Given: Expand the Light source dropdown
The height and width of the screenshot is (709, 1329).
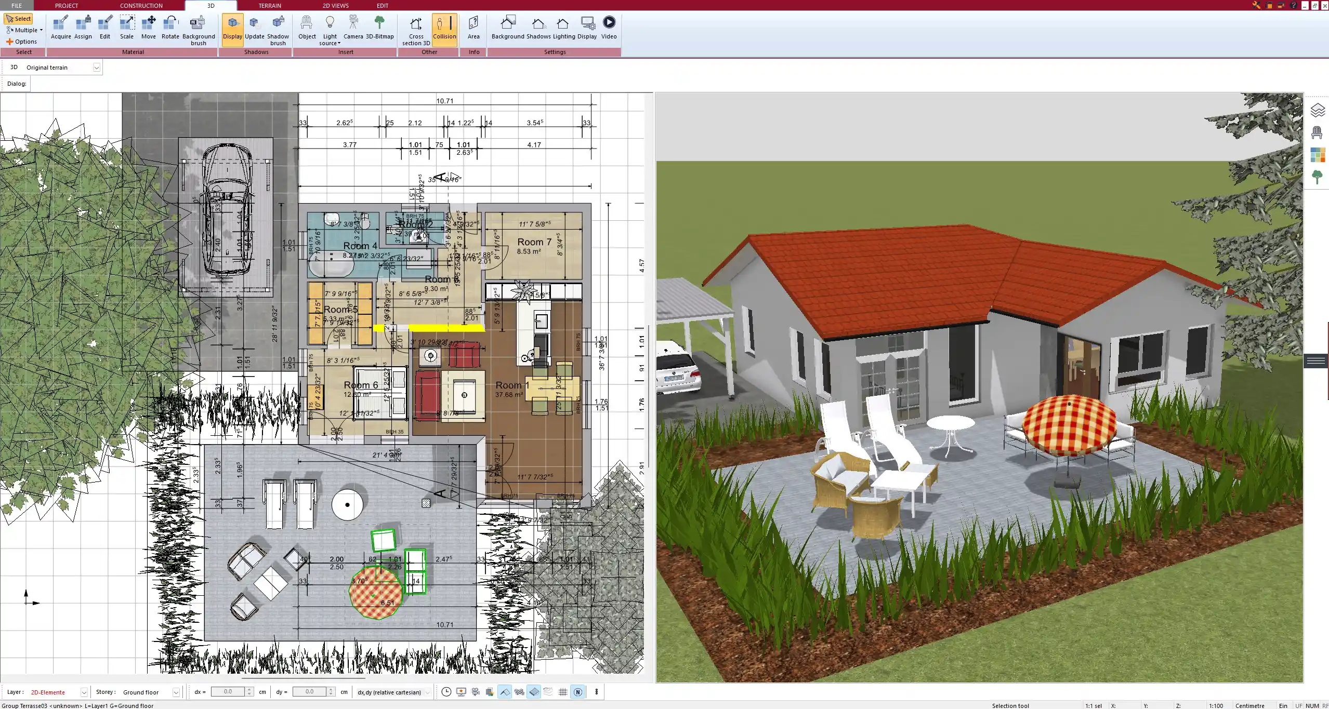Looking at the screenshot, I should 330,30.
